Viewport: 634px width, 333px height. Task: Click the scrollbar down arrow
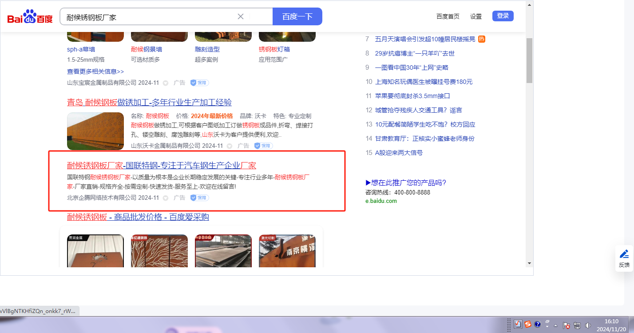529,263
